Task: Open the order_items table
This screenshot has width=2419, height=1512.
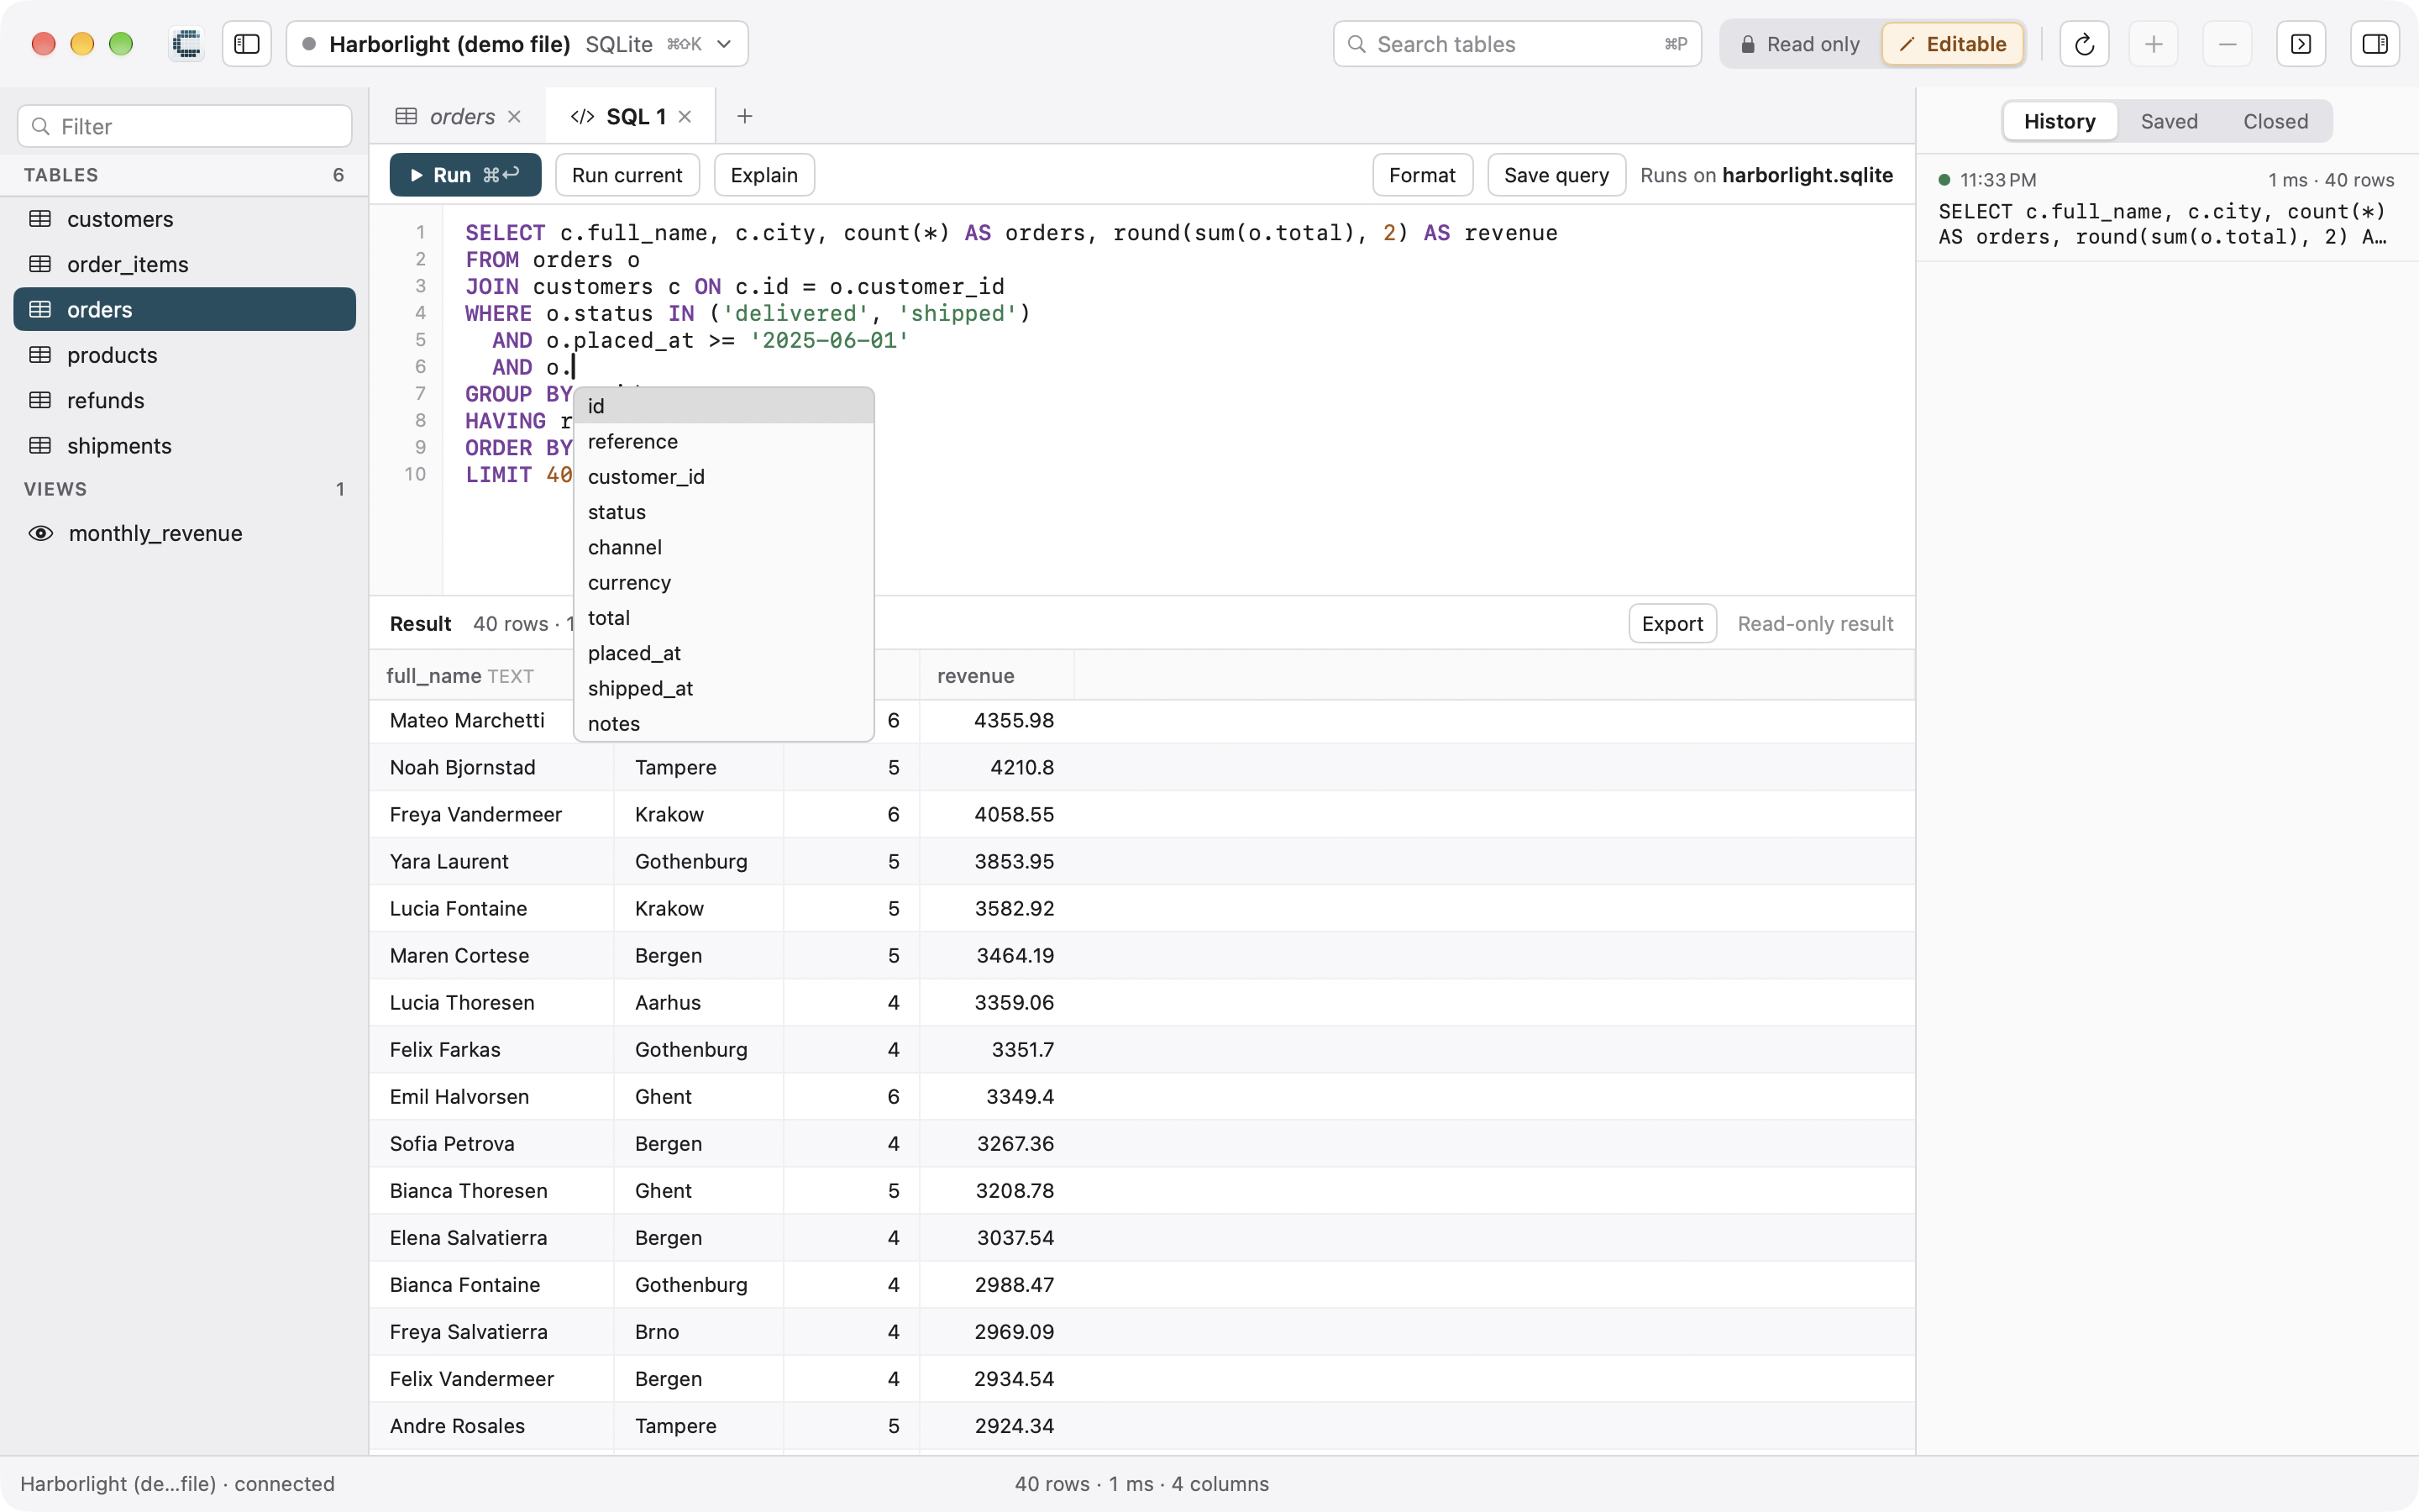Action: [x=185, y=264]
